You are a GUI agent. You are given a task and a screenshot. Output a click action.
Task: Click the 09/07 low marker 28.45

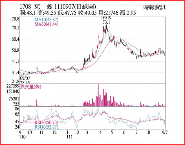point(25,80)
